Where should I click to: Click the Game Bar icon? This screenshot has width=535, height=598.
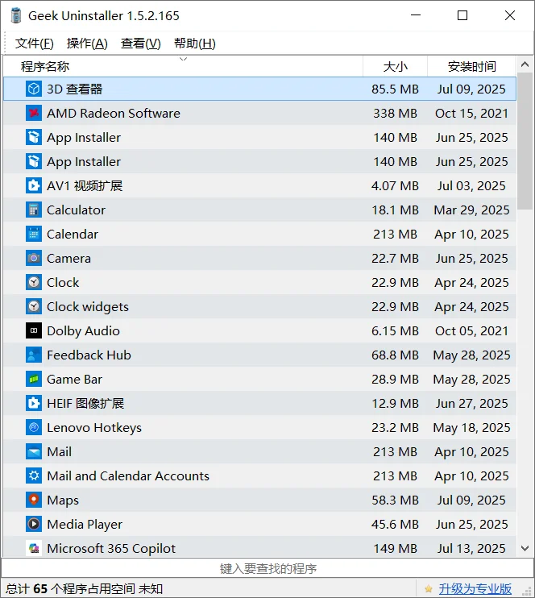click(34, 379)
